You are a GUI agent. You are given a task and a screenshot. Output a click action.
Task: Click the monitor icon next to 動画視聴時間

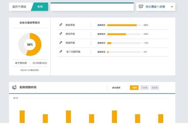coord(14,87)
